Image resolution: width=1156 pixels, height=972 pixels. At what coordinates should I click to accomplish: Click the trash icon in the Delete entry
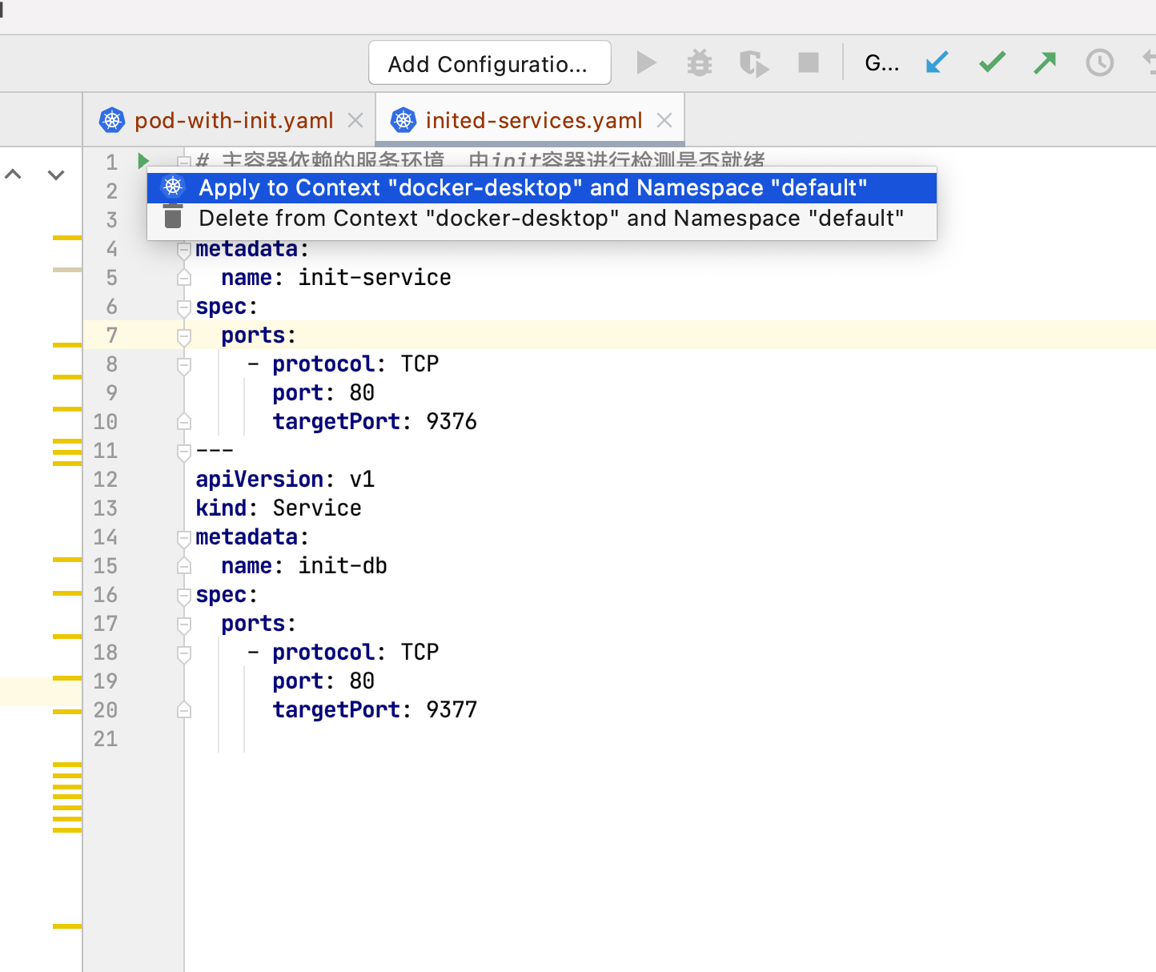173,217
